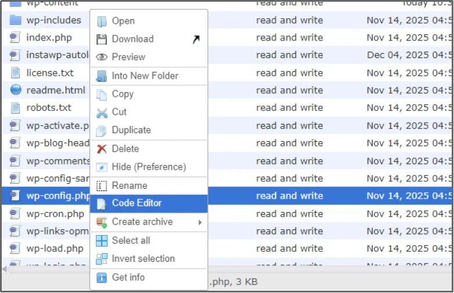Select Duplicate in the context menu
The height and width of the screenshot is (293, 454).
click(149, 130)
